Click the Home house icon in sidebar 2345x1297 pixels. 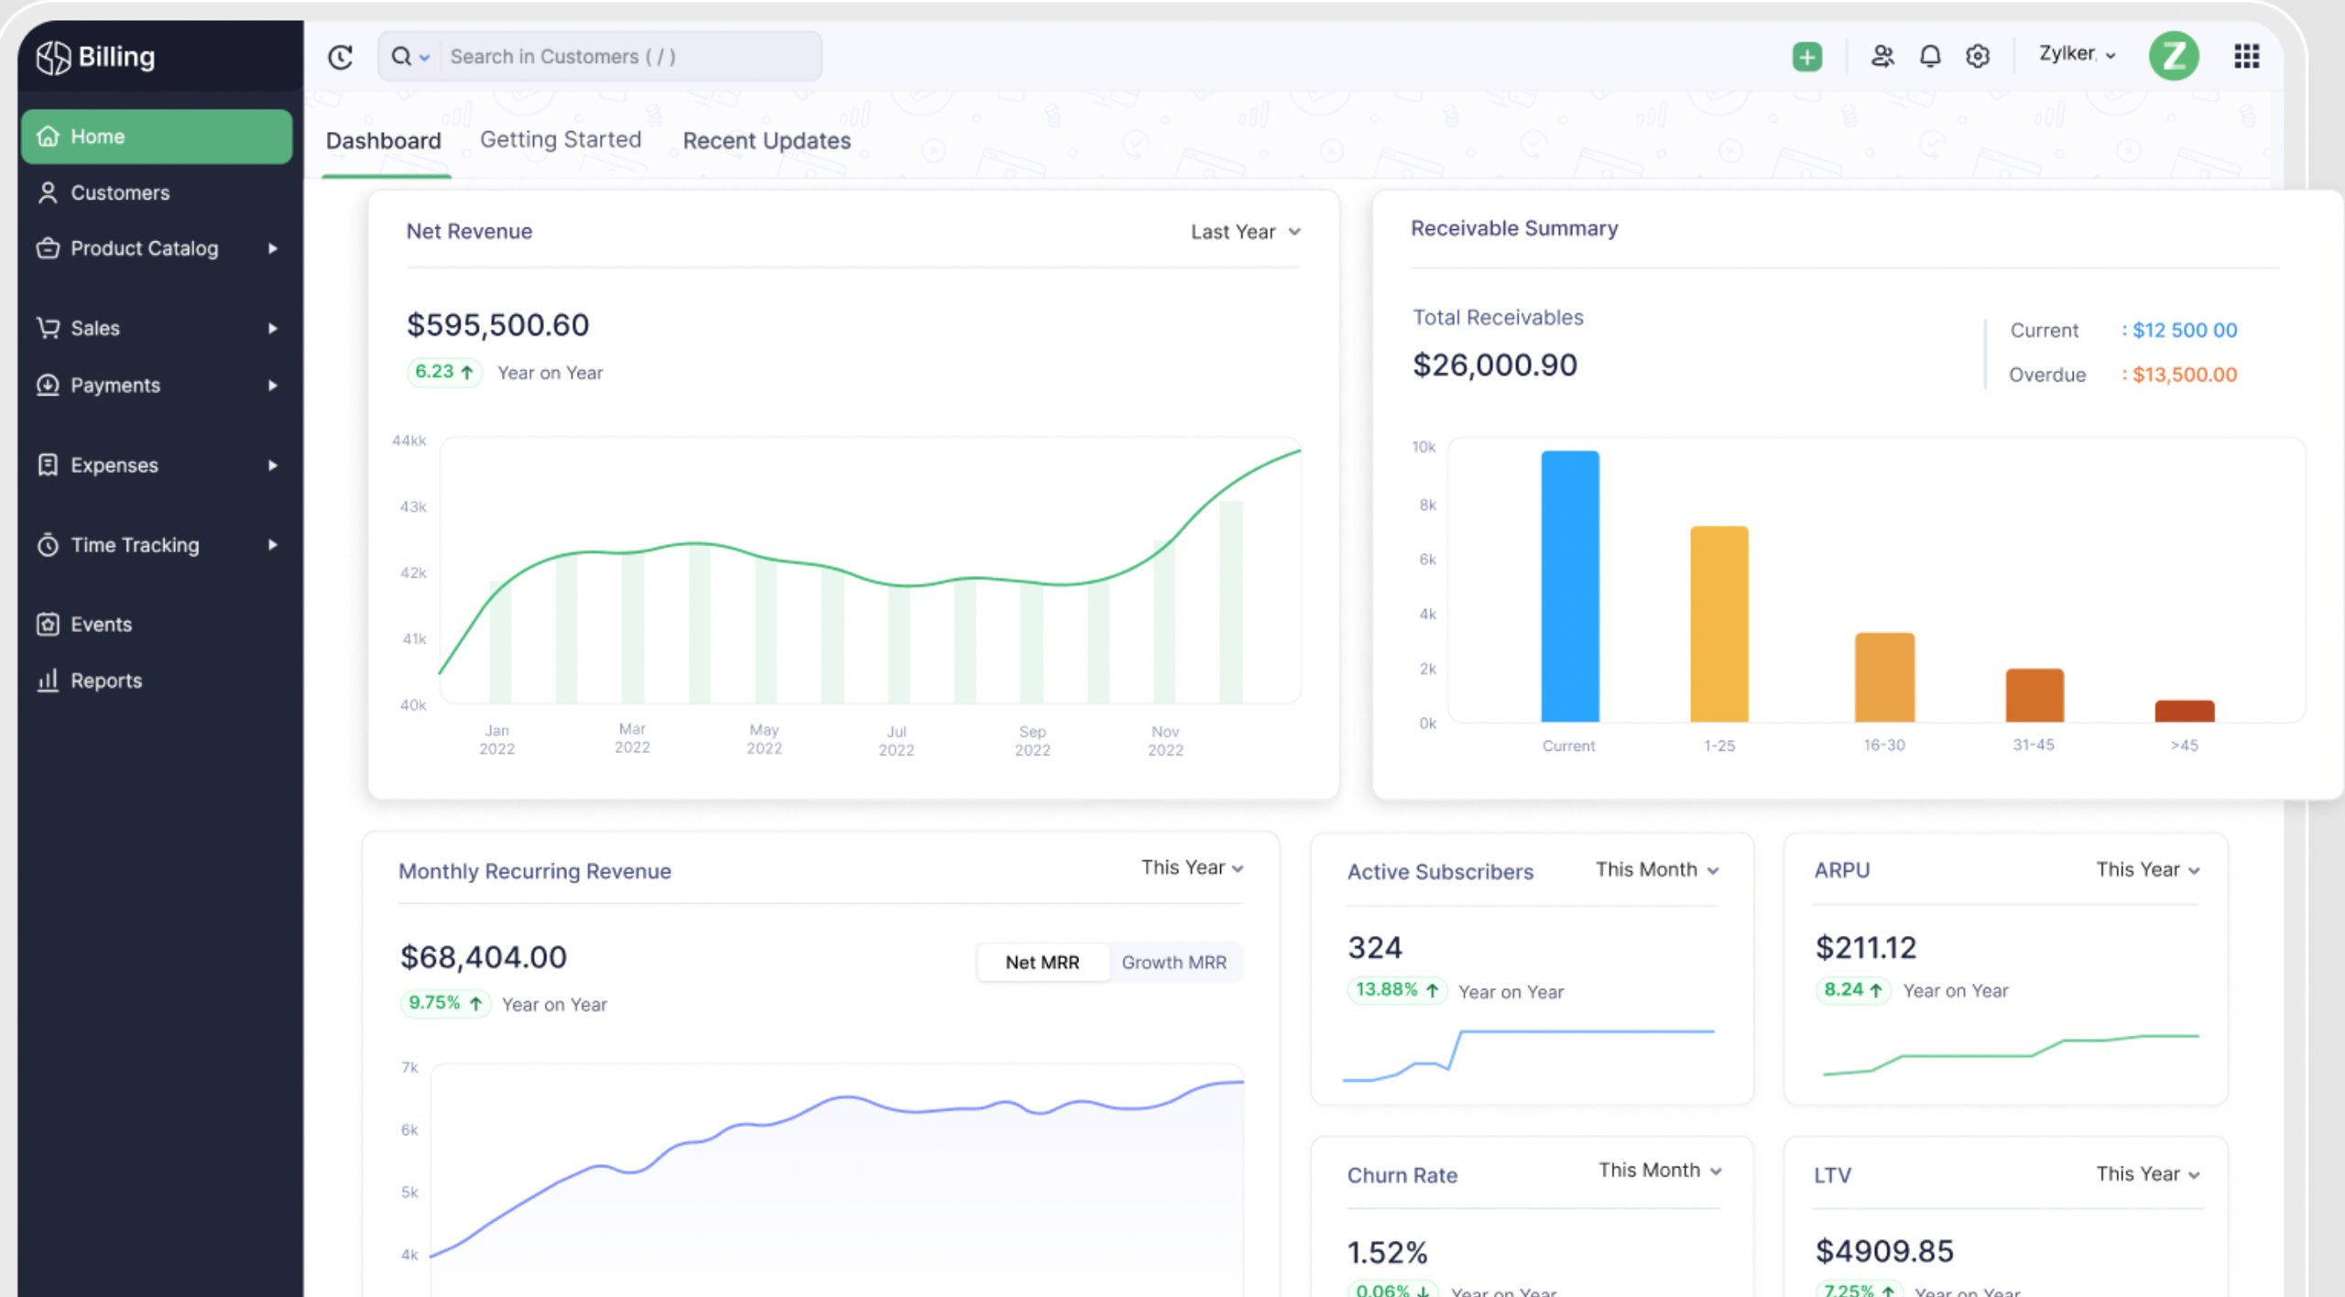point(48,136)
